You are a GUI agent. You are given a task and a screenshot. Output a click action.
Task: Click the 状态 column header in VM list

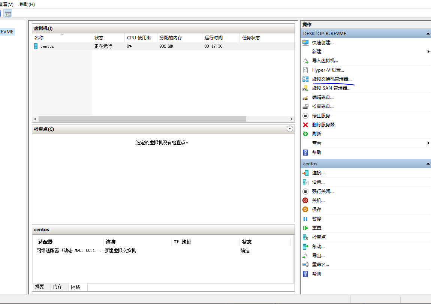coord(108,37)
